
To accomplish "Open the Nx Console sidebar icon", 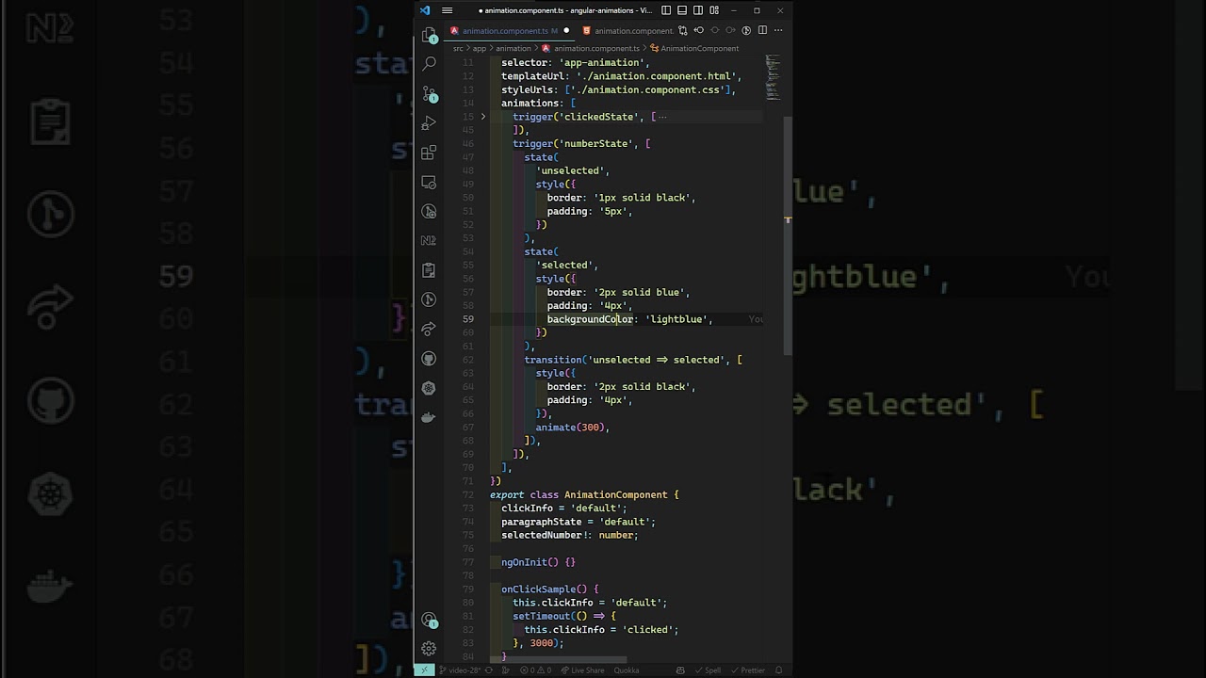I will [429, 240].
